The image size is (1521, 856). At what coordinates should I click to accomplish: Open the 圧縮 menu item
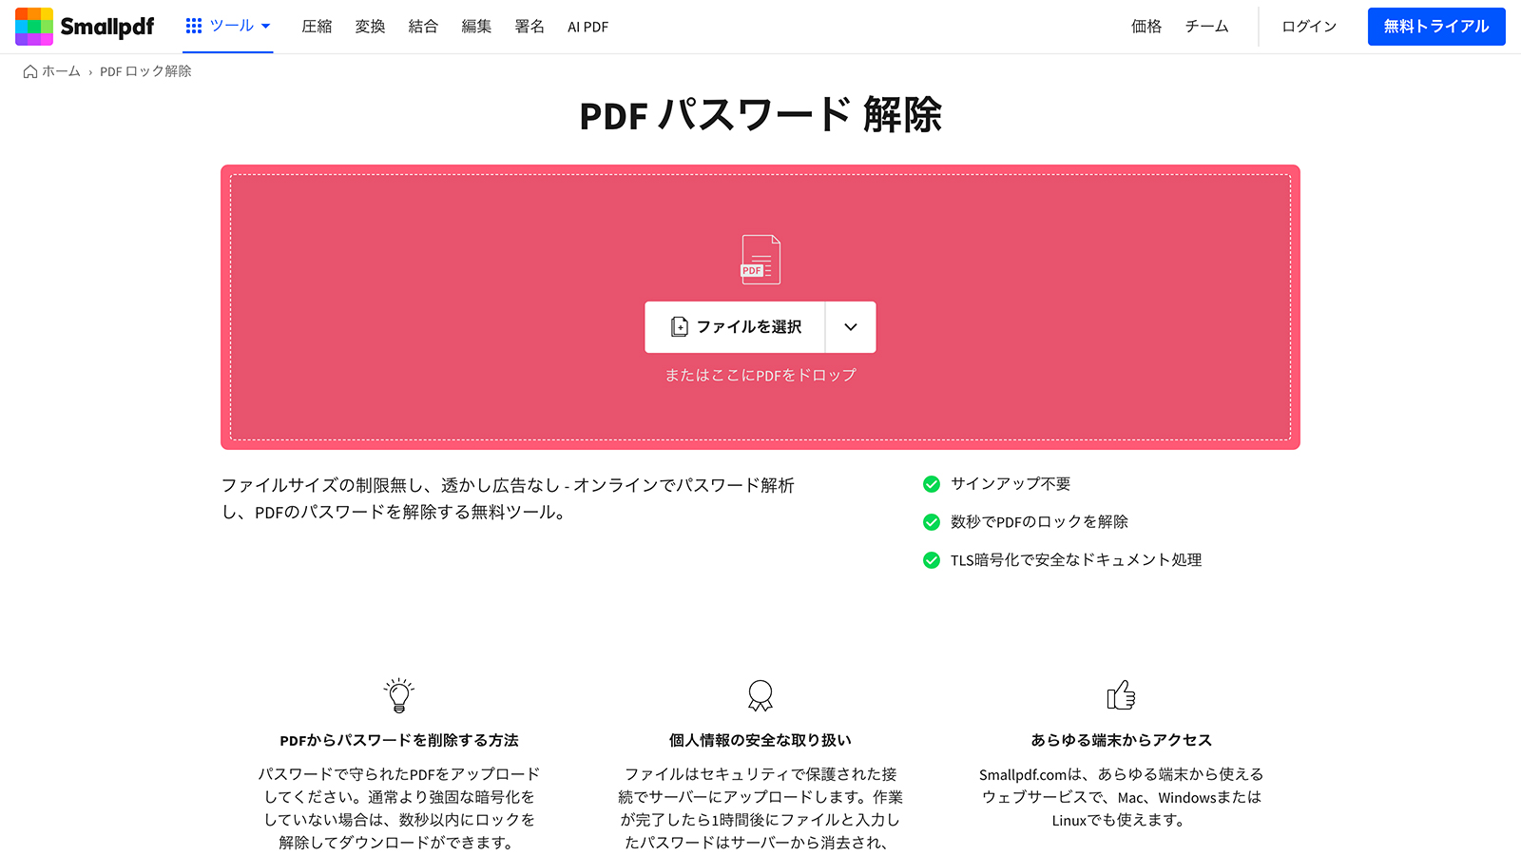(317, 27)
